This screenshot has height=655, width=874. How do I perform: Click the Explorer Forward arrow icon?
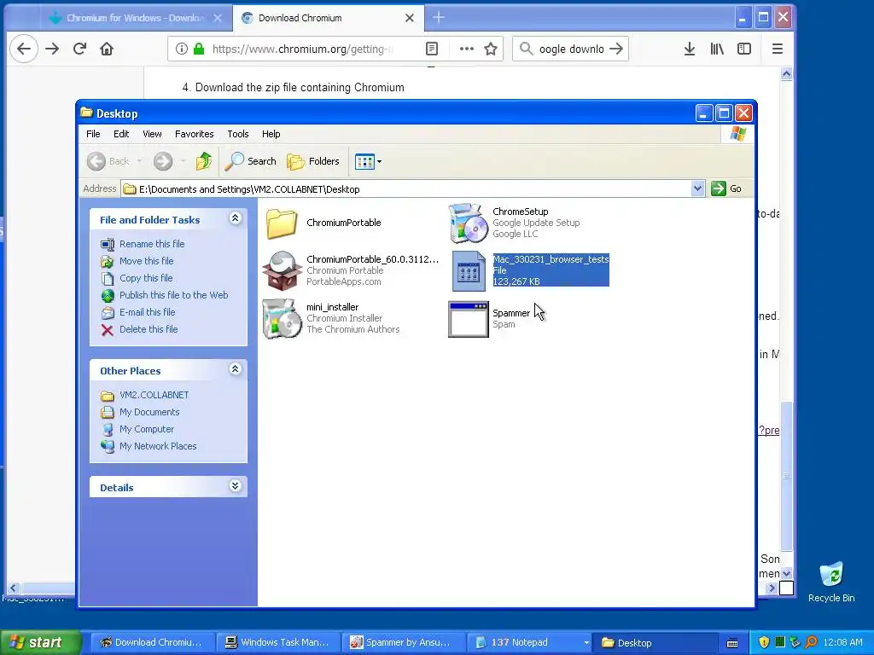(x=163, y=161)
